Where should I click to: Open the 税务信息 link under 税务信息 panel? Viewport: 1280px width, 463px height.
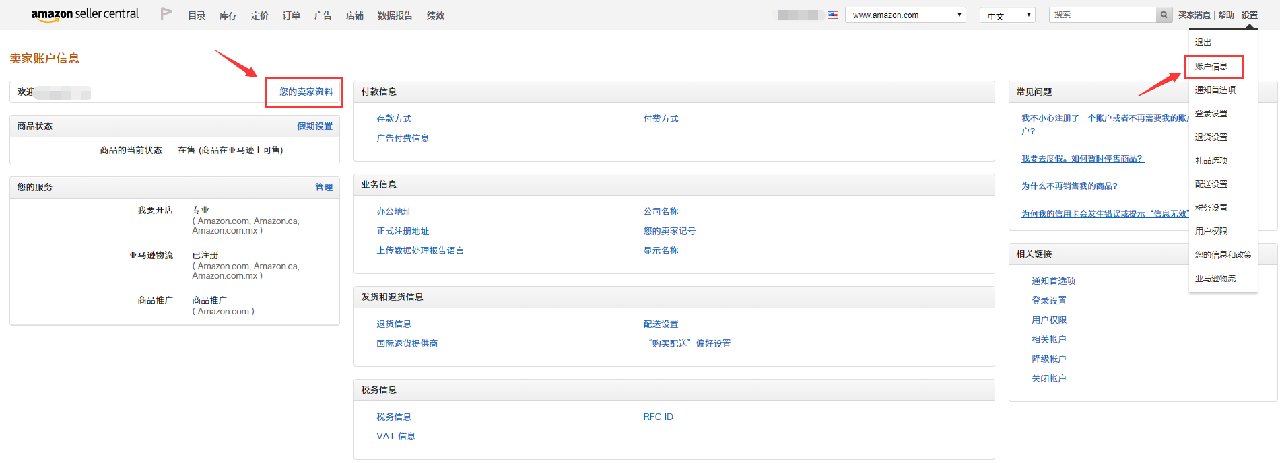click(x=394, y=417)
